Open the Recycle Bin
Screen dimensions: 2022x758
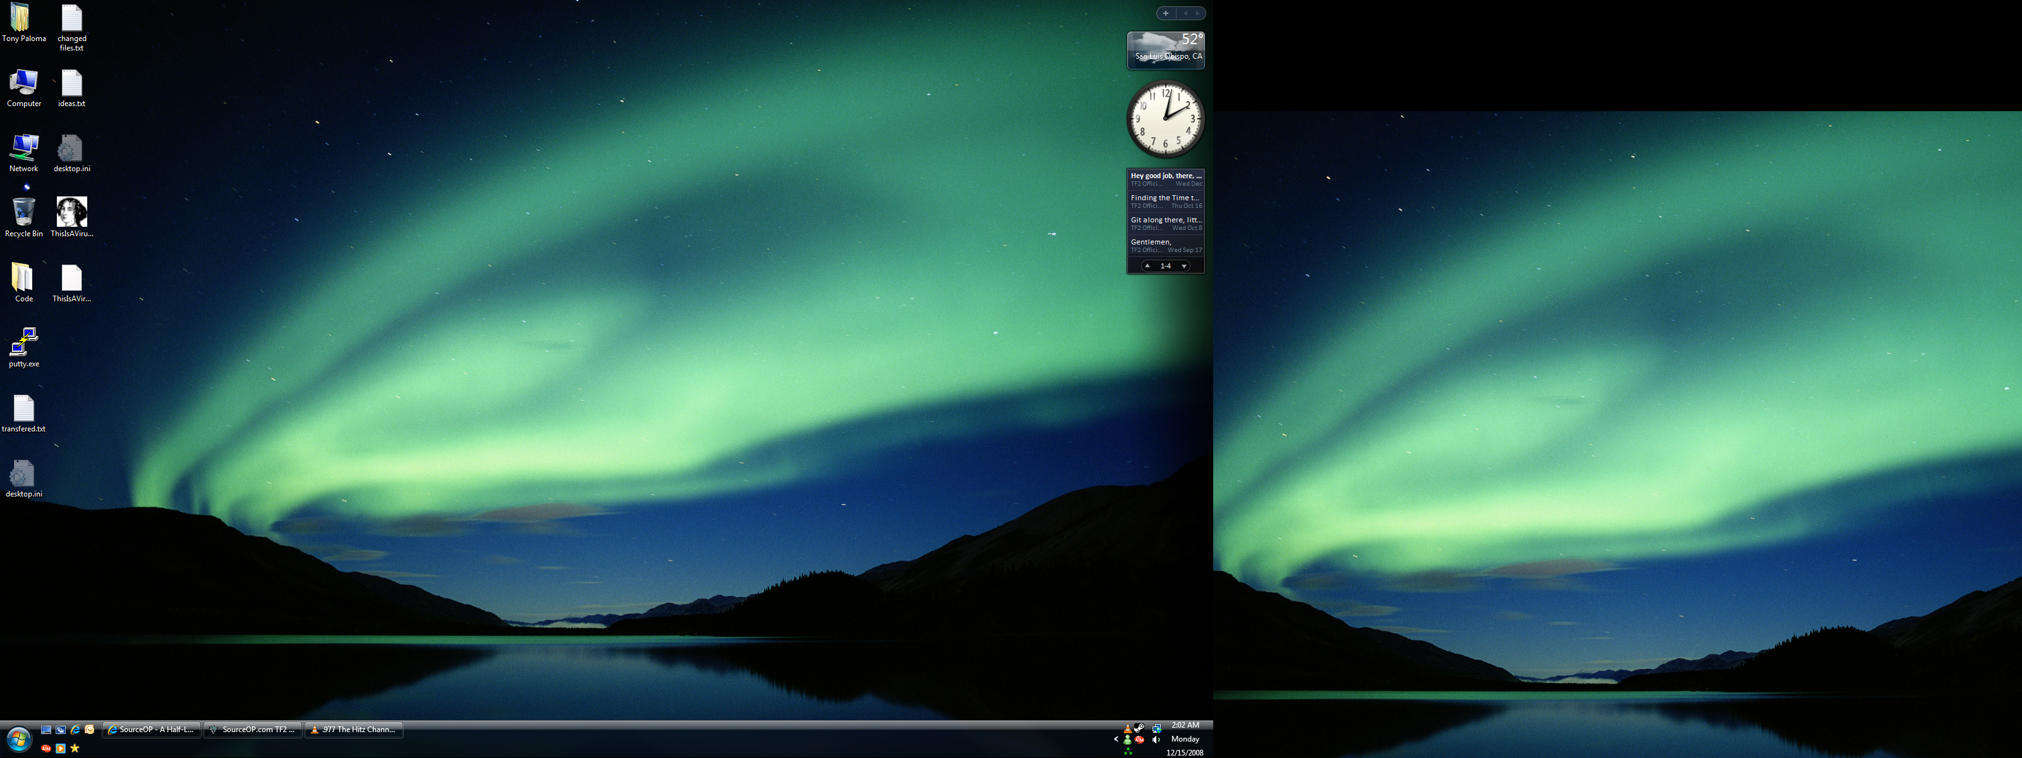[23, 218]
